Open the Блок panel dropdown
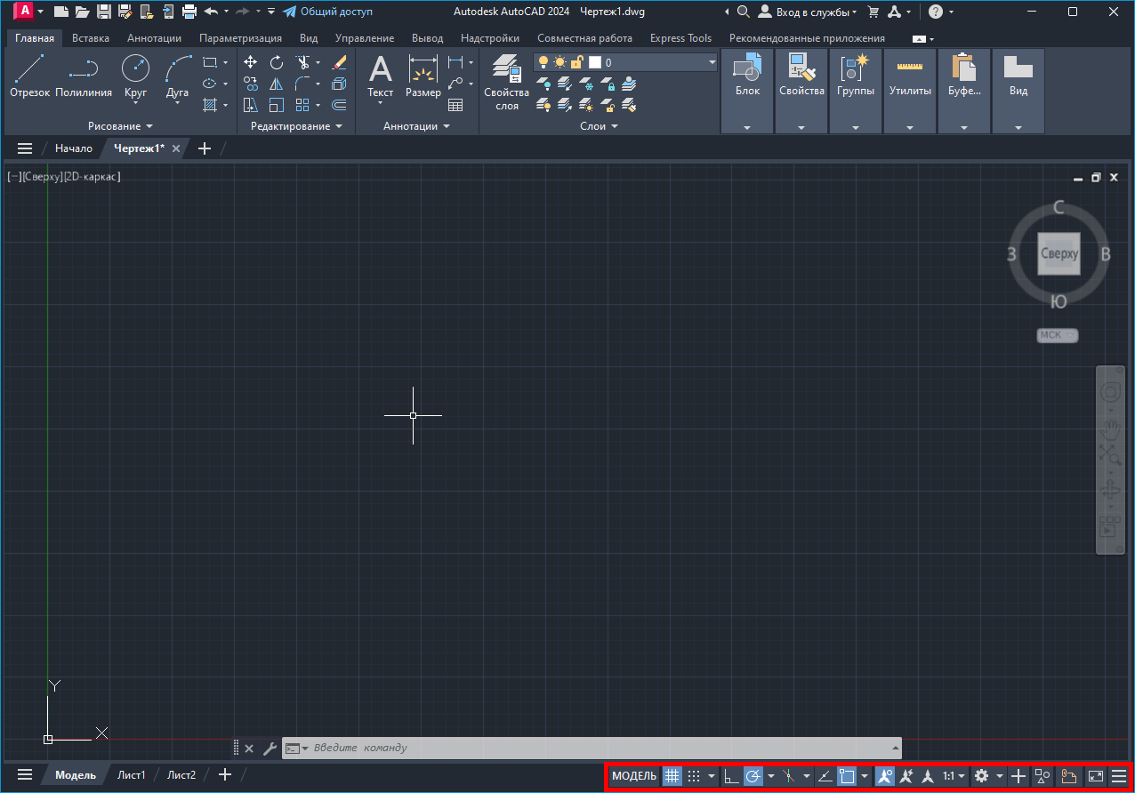1135x793 pixels. click(x=747, y=127)
